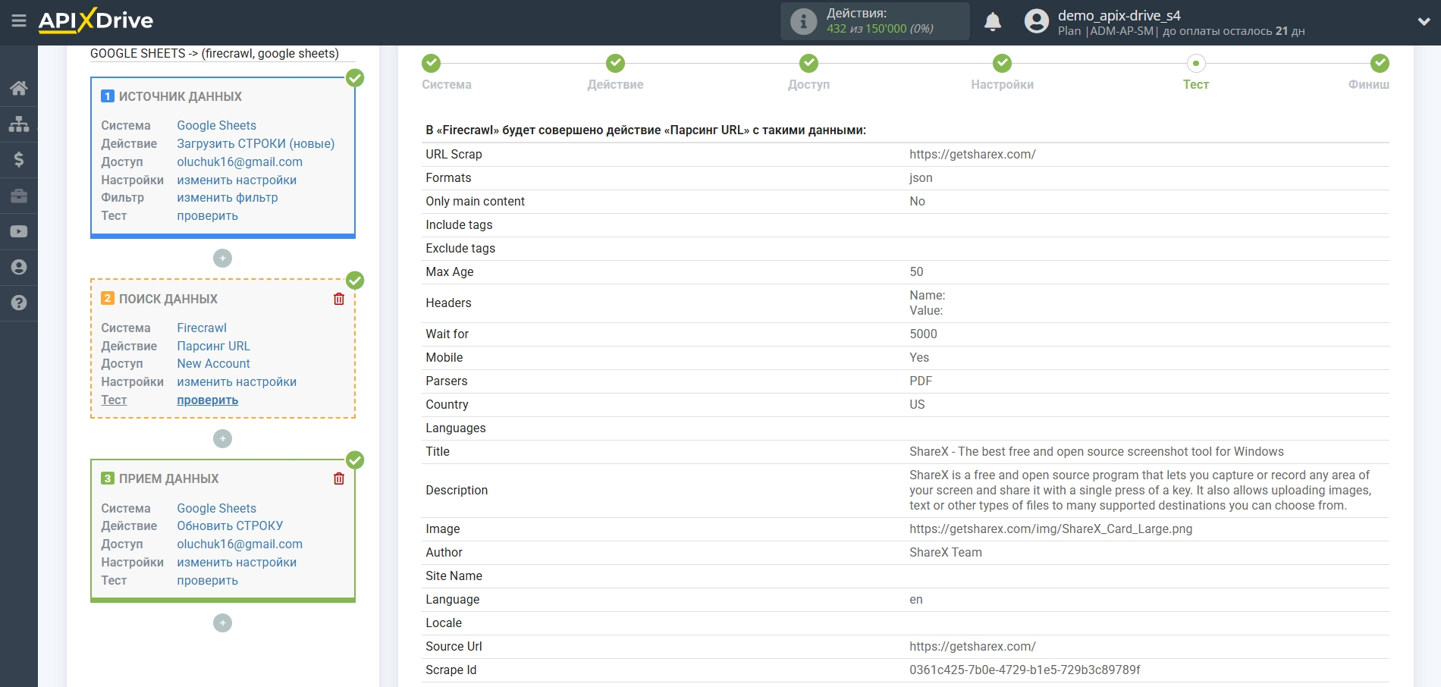Open the hamburger menu in the header
The image size is (1441, 687).
pos(19,21)
